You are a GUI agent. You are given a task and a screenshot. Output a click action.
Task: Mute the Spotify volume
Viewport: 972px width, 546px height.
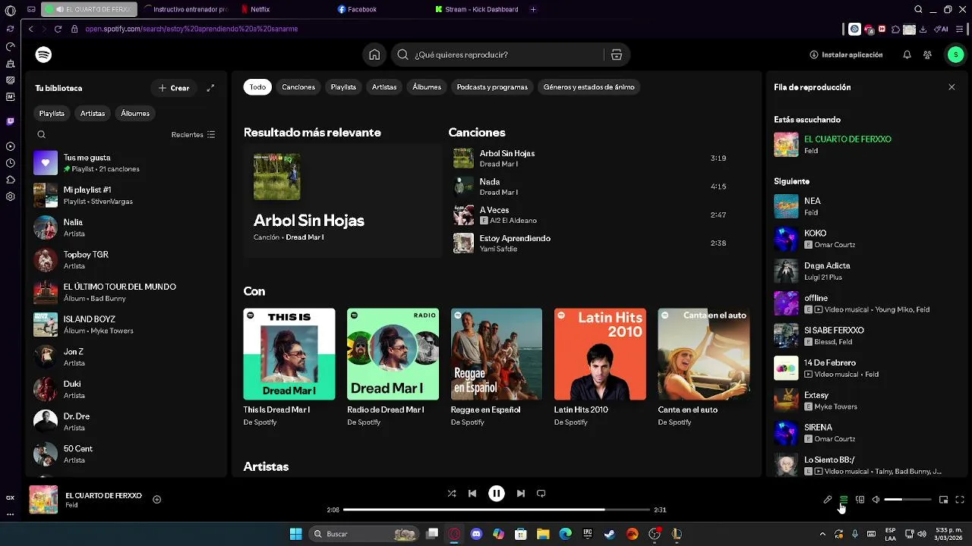[x=876, y=500]
